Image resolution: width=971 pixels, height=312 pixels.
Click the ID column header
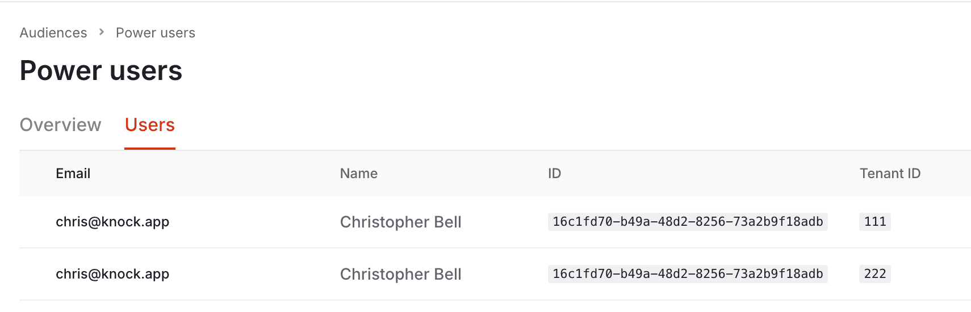554,174
